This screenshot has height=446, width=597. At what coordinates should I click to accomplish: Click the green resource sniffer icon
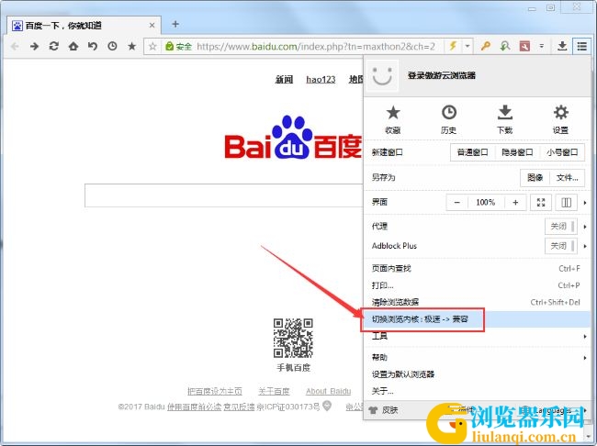pyautogui.click(x=505, y=47)
